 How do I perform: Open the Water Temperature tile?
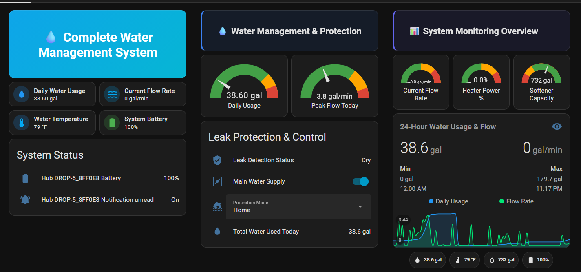pos(52,122)
